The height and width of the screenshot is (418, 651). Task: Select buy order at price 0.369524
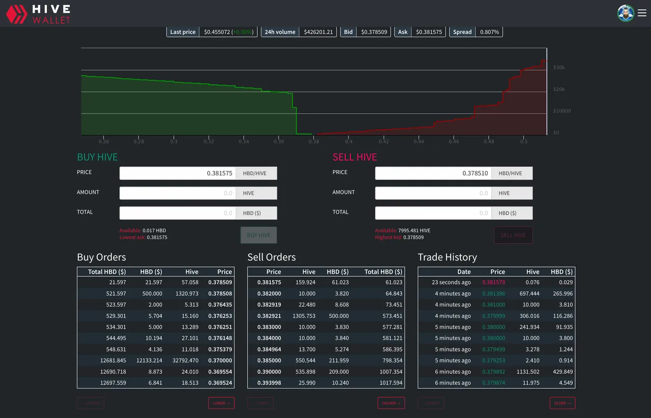(x=156, y=383)
